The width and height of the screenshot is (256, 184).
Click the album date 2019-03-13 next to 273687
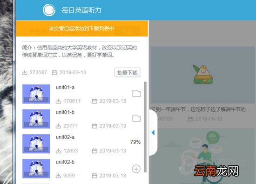(x=73, y=72)
